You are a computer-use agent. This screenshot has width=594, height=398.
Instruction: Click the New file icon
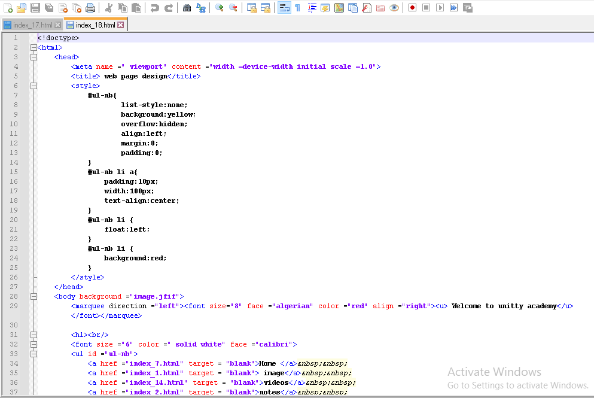[x=8, y=8]
